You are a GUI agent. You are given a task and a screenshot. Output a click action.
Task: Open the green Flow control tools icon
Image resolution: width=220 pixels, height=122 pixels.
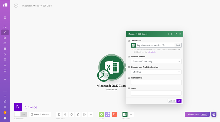[x=101, y=114]
